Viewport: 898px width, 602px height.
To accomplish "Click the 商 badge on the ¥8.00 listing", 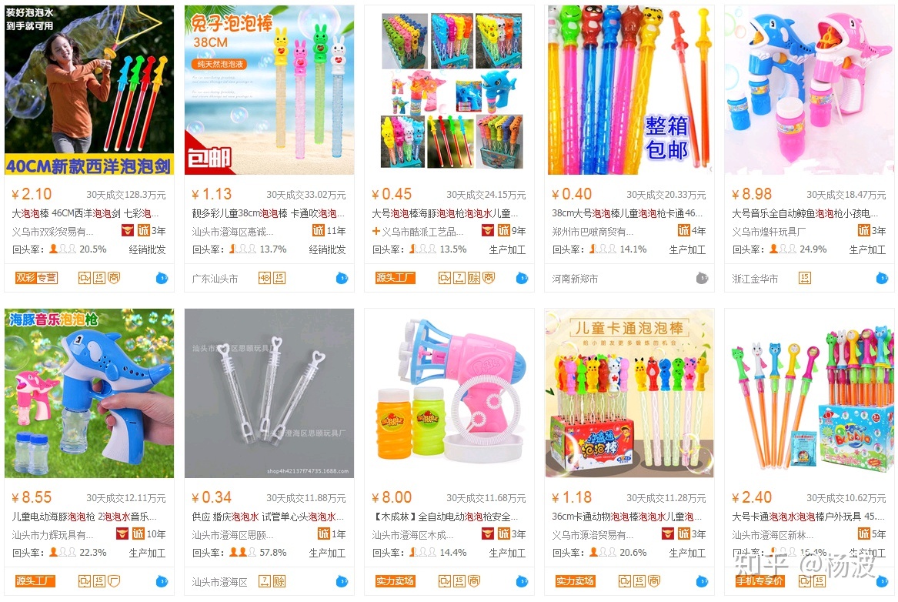I will 474,581.
